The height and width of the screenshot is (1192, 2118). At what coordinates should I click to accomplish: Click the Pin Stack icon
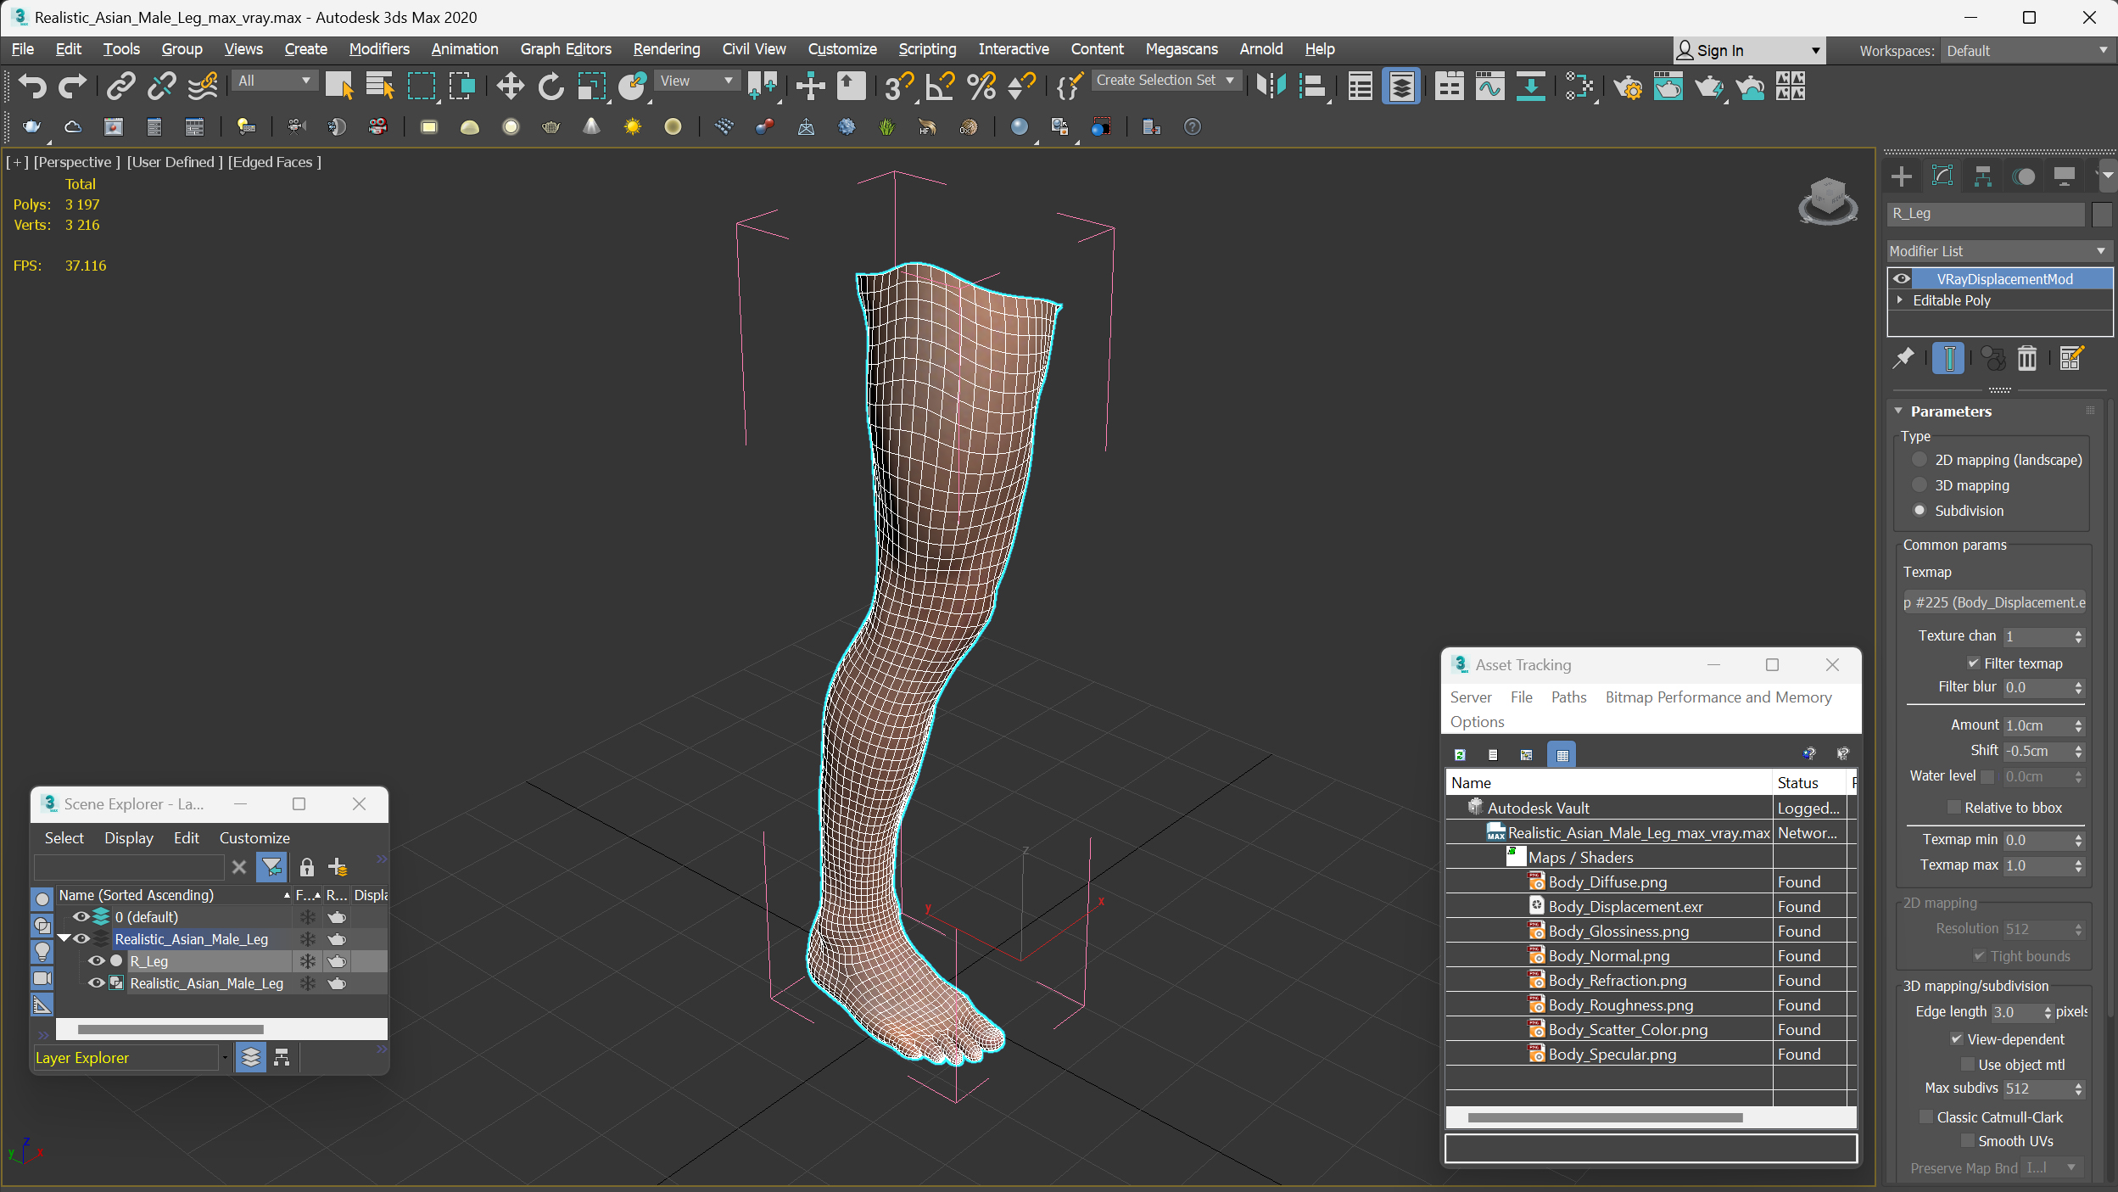click(x=1903, y=359)
